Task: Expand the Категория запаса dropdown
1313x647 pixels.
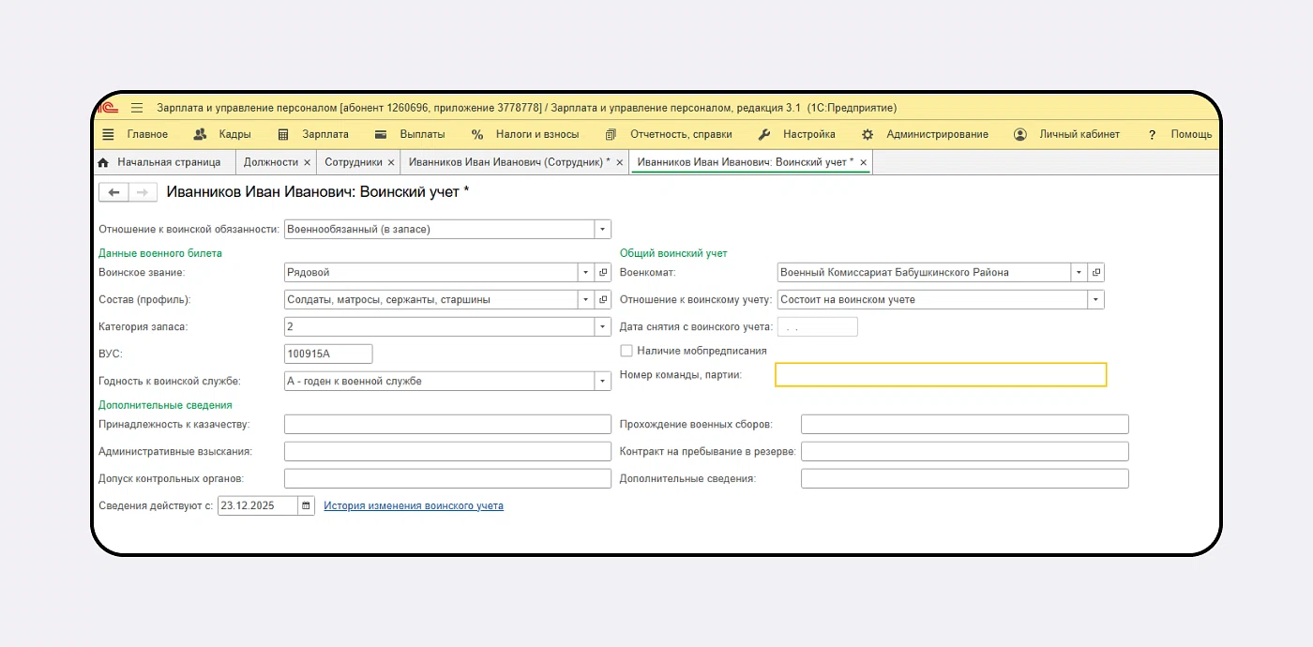Action: [602, 327]
